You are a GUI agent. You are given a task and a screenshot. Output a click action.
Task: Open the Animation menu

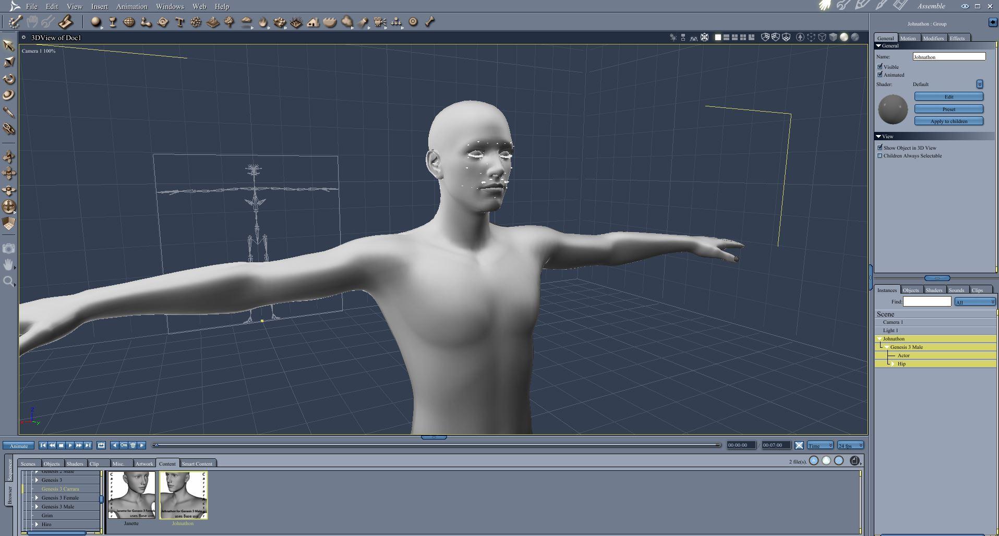point(131,6)
